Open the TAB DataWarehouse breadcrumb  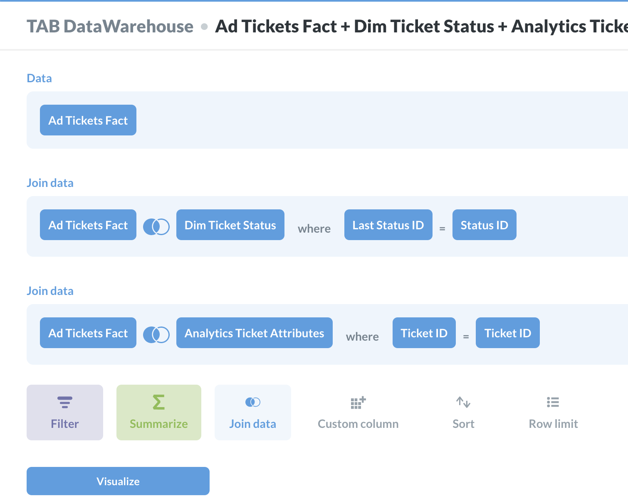110,26
